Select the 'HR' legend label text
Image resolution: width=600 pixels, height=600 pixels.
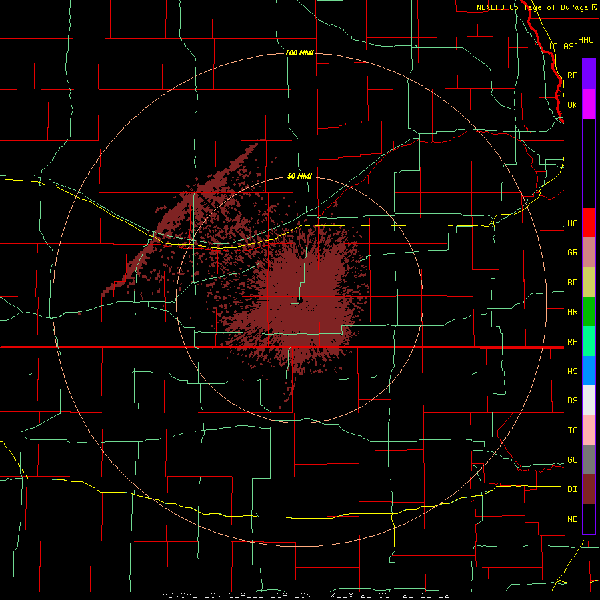(x=573, y=312)
